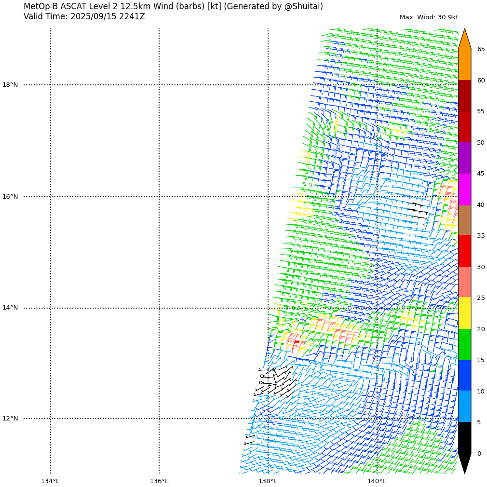Click the colorbar tick label 0

click(x=479, y=454)
